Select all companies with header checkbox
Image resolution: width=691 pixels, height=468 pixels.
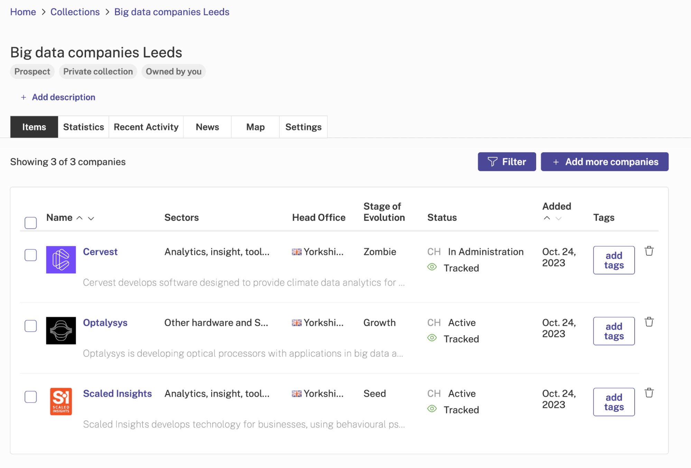coord(31,223)
